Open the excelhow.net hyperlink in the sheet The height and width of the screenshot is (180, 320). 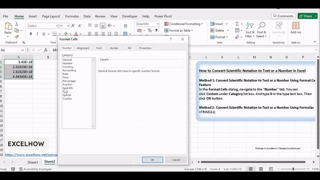[31, 154]
